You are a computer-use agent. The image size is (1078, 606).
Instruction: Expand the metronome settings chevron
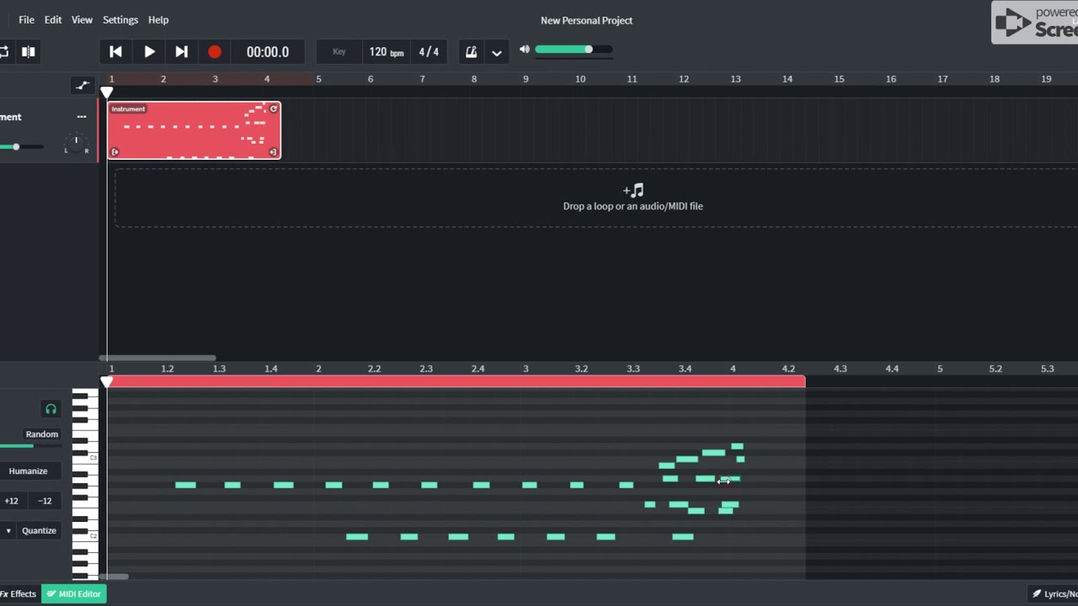tap(497, 53)
